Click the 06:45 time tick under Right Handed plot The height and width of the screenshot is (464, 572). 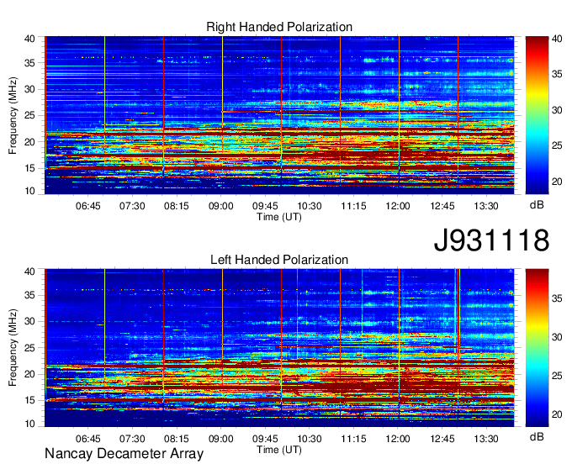tap(88, 206)
